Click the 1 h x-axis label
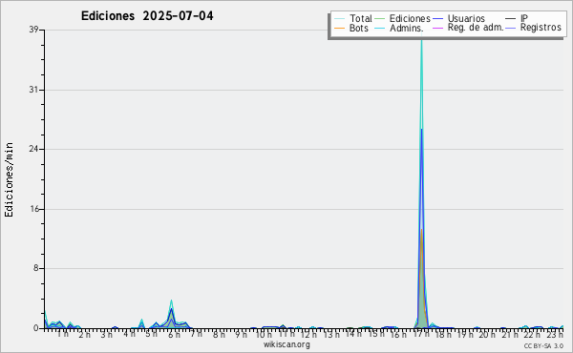Screen dimensions: 573x353 click(x=63, y=334)
